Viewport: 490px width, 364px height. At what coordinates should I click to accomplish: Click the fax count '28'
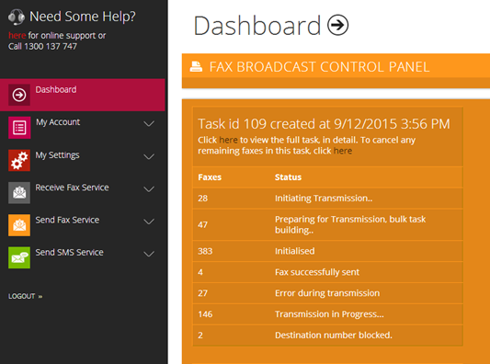[203, 199]
